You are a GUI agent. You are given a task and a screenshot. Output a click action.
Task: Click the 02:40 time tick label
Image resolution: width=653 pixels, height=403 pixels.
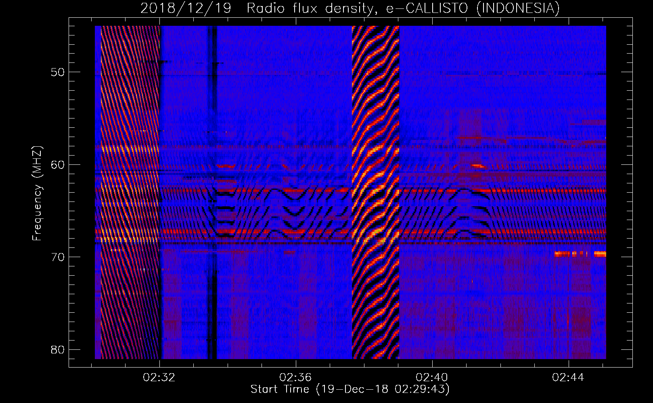(432, 378)
